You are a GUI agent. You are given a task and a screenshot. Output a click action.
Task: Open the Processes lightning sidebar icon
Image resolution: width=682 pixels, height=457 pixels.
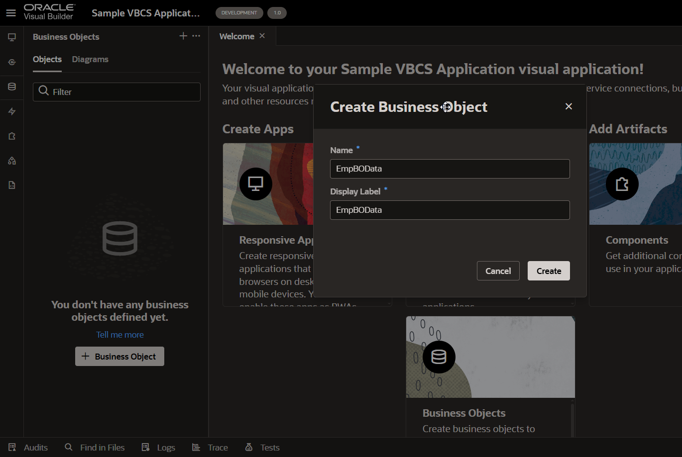[12, 111]
